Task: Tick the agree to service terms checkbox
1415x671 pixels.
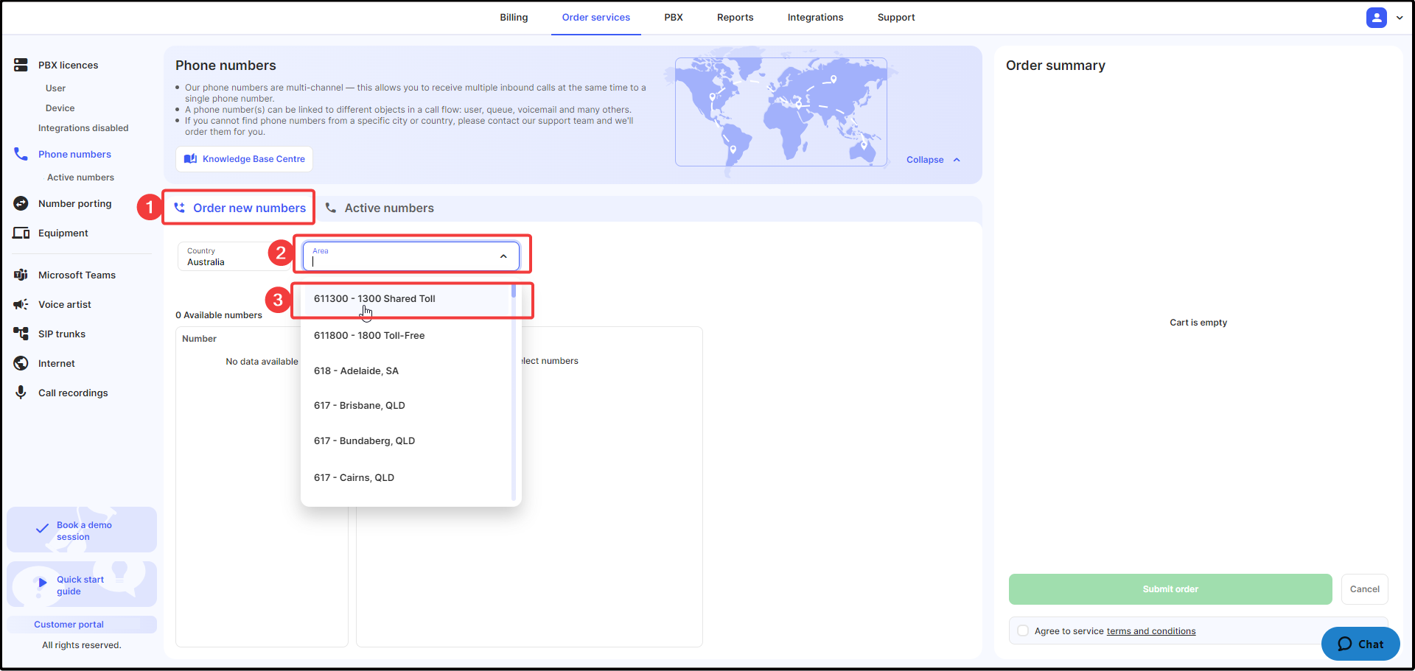Action: click(1023, 630)
